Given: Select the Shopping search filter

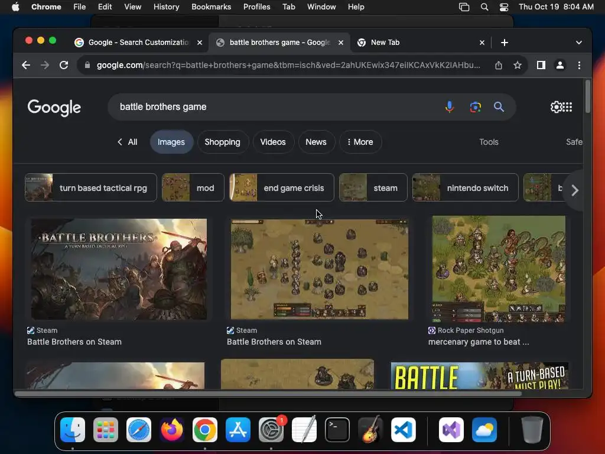Looking at the screenshot, I should pos(222,142).
